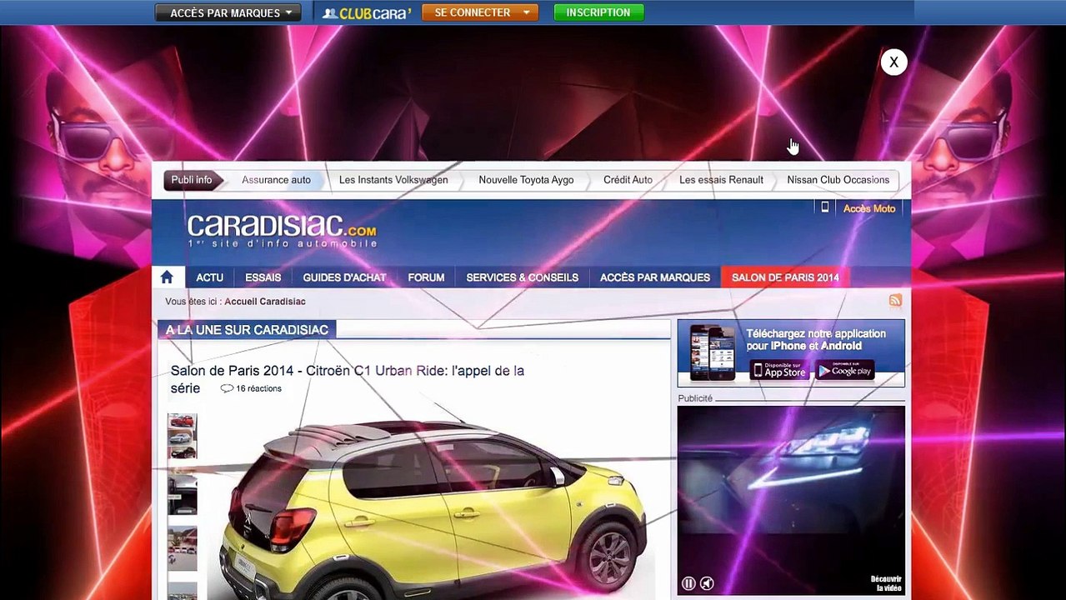Open Accès par marques in the blue navbar
The width and height of the screenshot is (1066, 600).
point(655,277)
